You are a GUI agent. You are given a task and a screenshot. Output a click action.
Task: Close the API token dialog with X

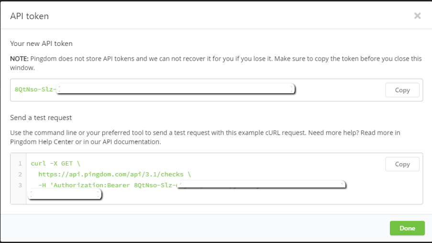(x=417, y=16)
